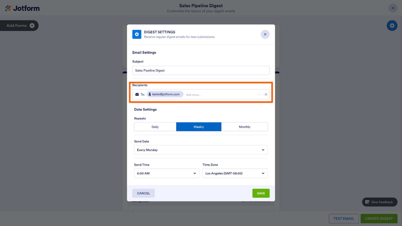Click inside the Subject text field
The height and width of the screenshot is (226, 402).
click(x=201, y=70)
